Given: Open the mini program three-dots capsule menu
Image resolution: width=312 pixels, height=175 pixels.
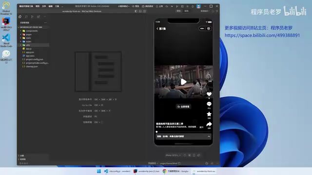Looking at the screenshot, I should (202, 29).
